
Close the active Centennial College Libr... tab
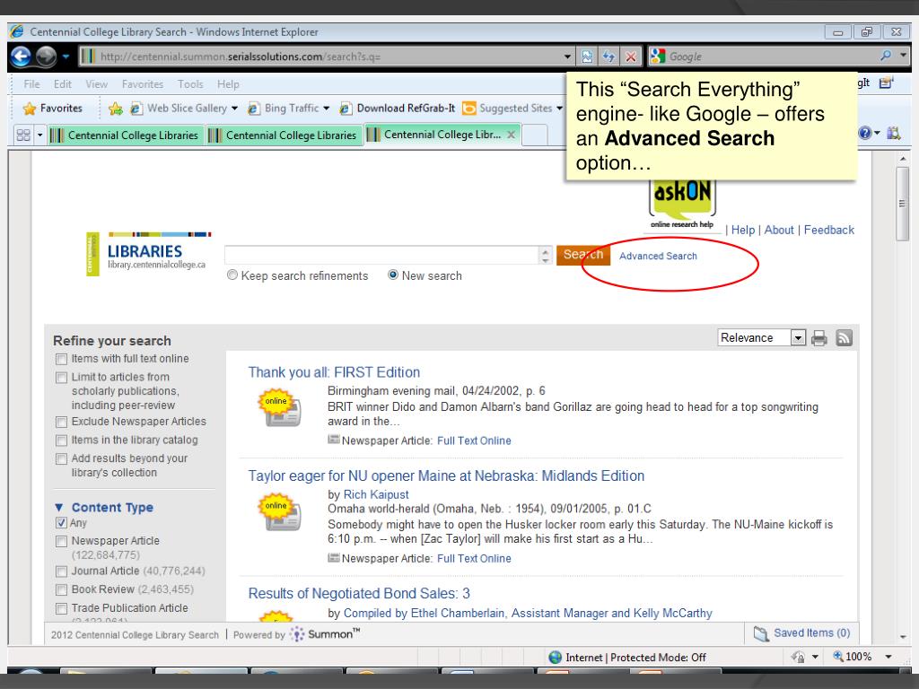(x=511, y=135)
